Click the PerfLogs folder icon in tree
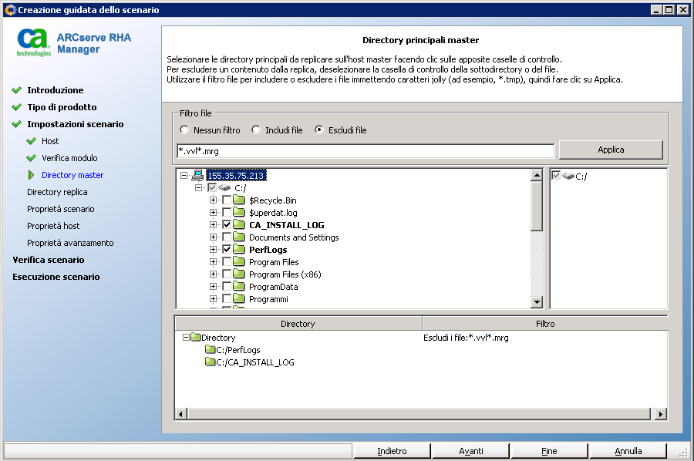 tap(239, 250)
